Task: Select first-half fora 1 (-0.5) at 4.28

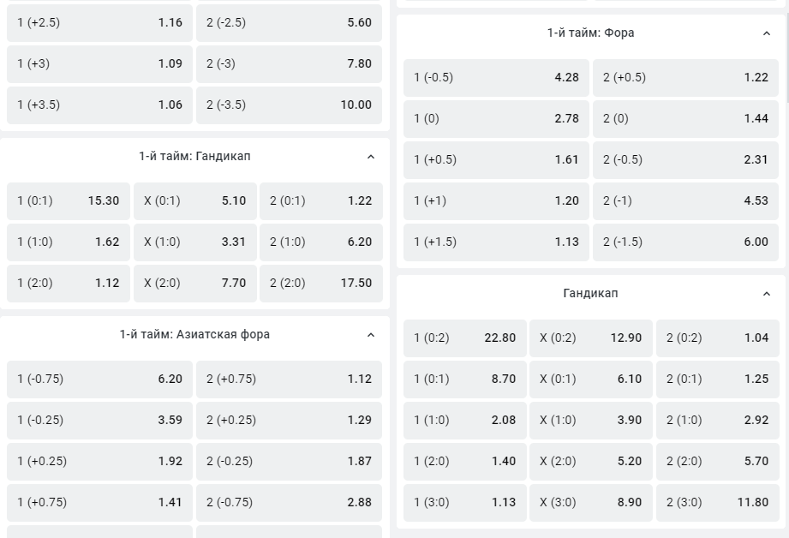Action: pyautogui.click(x=496, y=77)
